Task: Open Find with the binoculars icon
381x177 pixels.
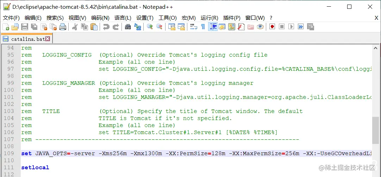Action: 128,27
